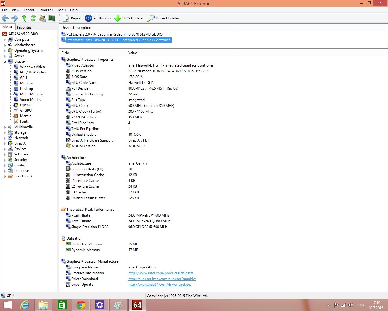Select the GPU Clock (Turbo) row
The image size is (388, 311).
86,111
